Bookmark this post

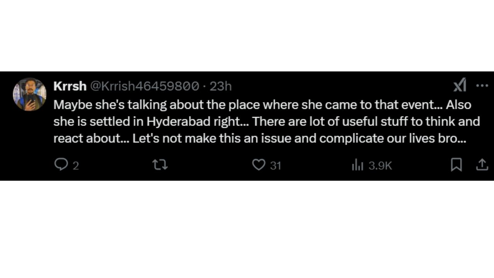tap(456, 165)
